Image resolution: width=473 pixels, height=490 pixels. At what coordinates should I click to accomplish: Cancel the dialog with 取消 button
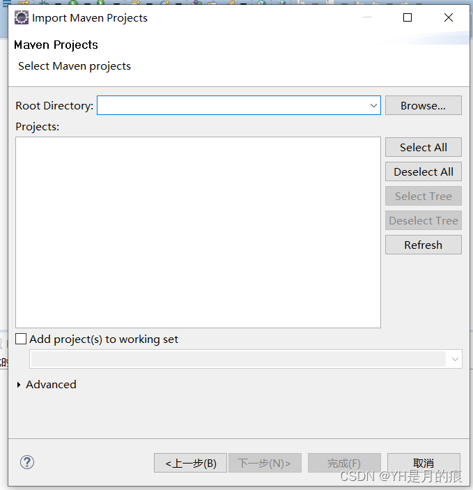[424, 463]
